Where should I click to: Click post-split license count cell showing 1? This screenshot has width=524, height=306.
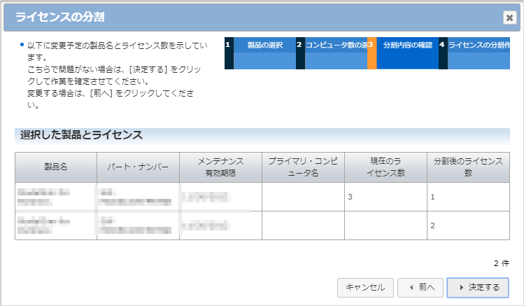[468, 197]
